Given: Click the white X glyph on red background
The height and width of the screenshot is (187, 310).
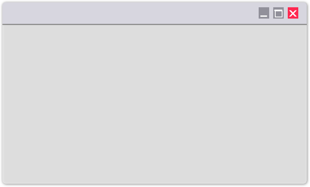Looking at the screenshot, I should click(x=293, y=13).
